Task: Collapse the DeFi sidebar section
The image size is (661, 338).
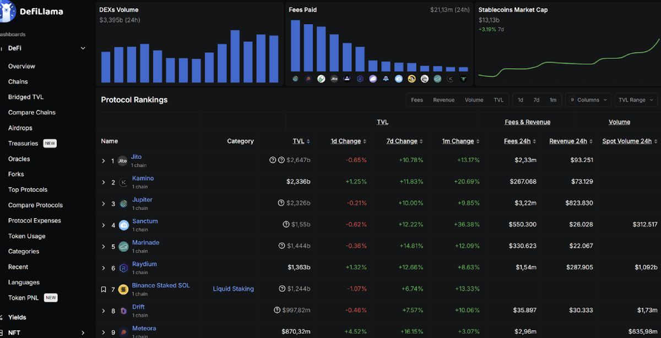Action: 83,48
